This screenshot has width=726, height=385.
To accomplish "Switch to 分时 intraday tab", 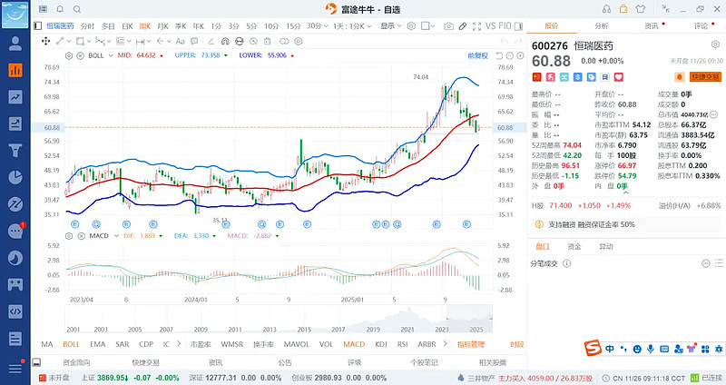I will click(x=87, y=26).
